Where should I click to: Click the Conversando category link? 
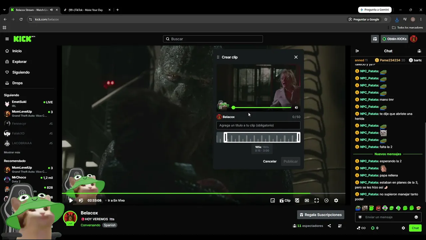click(x=91, y=225)
